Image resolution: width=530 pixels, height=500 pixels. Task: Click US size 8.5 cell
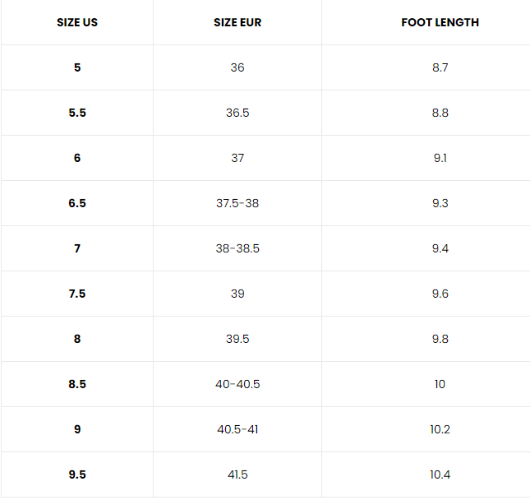tap(77, 384)
